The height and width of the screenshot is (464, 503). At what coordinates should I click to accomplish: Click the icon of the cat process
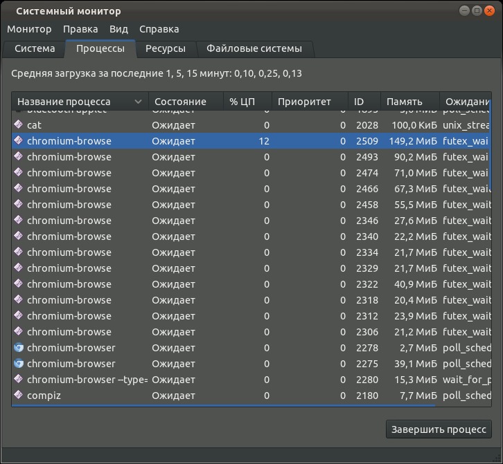19,125
